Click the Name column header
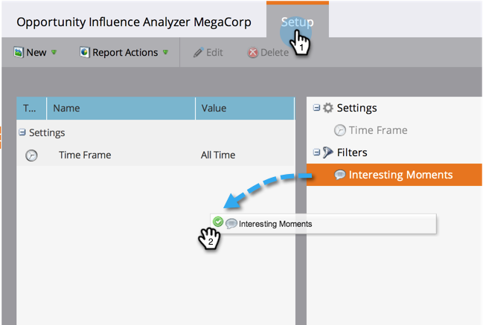Viewport: 483px width, 325px height. coord(67,108)
